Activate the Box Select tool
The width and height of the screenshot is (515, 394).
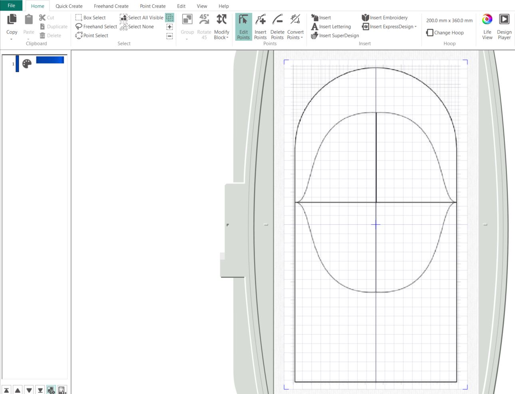[91, 18]
